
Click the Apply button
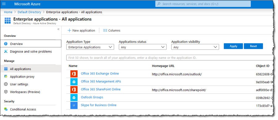[233, 46]
